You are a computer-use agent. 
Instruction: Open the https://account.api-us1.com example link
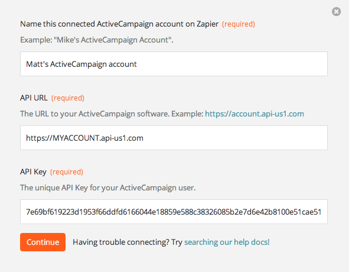click(x=255, y=114)
